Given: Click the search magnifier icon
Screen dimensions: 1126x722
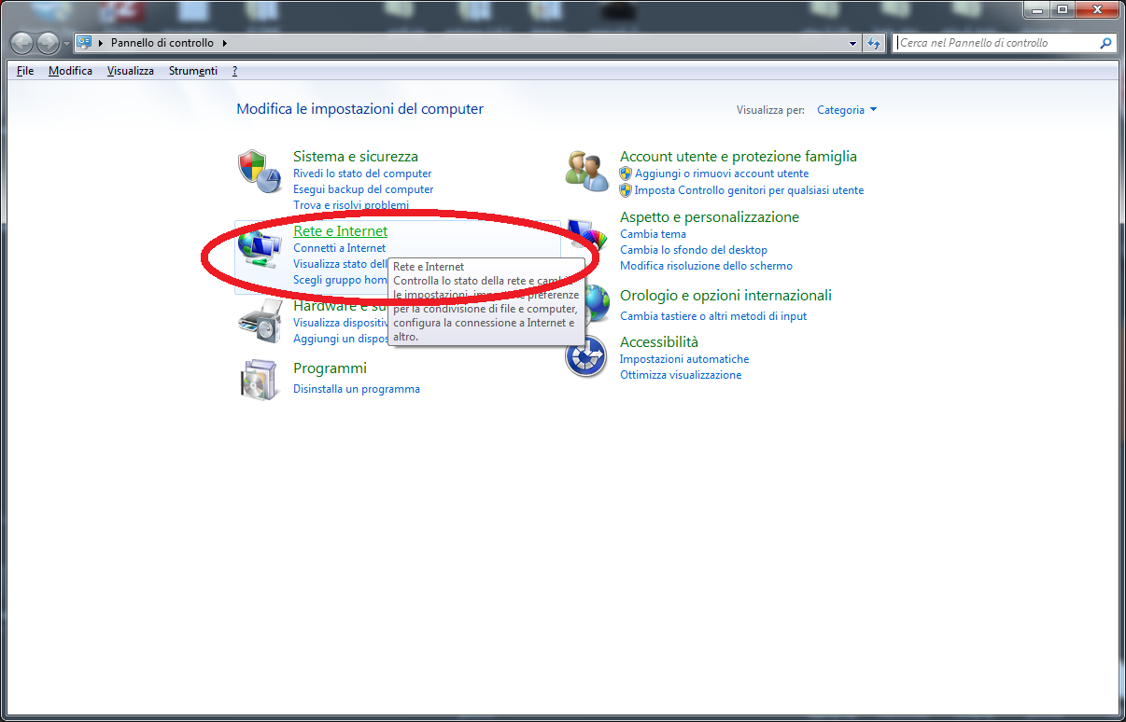Looking at the screenshot, I should coord(1105,43).
